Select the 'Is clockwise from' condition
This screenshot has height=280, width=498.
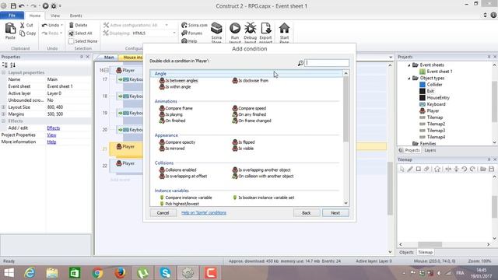click(253, 81)
